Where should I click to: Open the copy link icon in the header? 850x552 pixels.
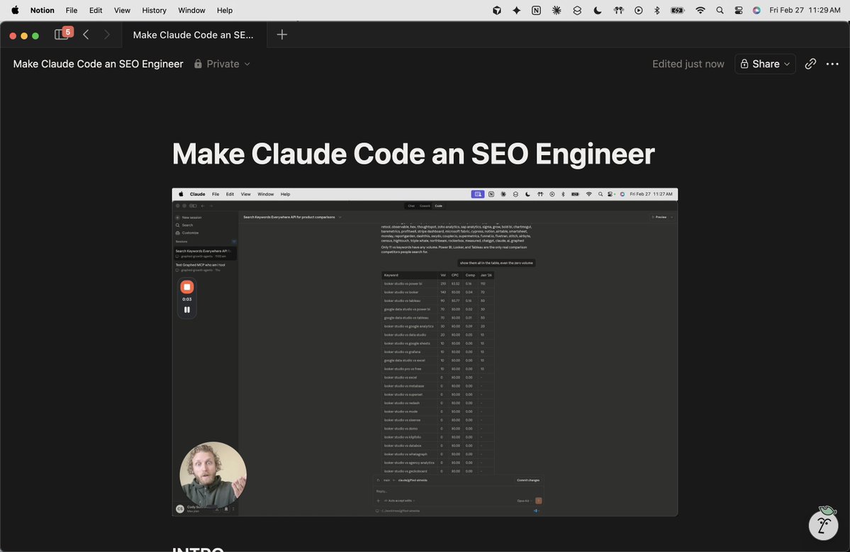[810, 64]
